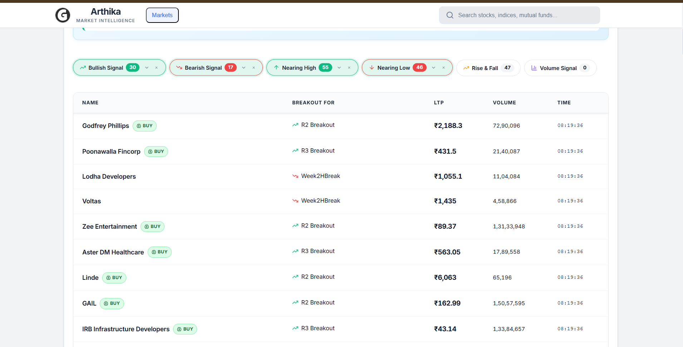Remove the Nearing Low filter

tap(444, 67)
